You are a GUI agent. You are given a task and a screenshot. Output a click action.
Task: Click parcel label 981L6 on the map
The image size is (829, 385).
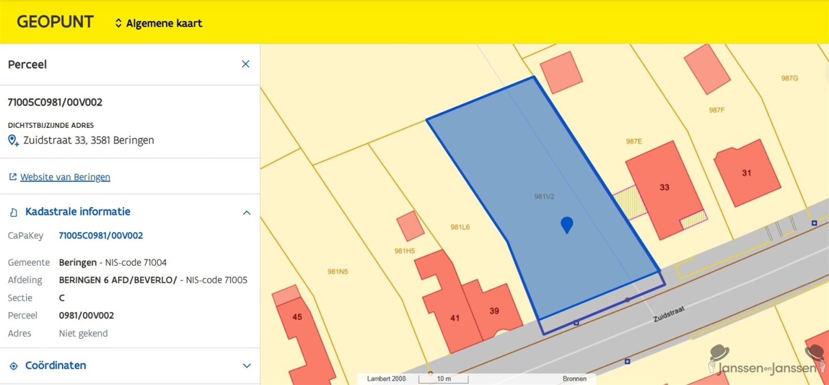(x=460, y=227)
